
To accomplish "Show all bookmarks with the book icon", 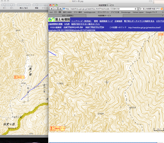I will (55, 12).
